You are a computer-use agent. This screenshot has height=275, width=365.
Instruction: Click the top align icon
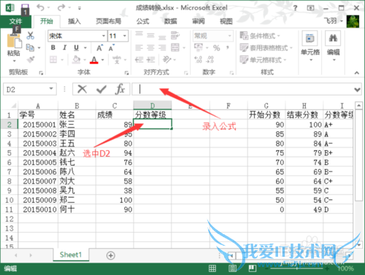click(x=139, y=35)
